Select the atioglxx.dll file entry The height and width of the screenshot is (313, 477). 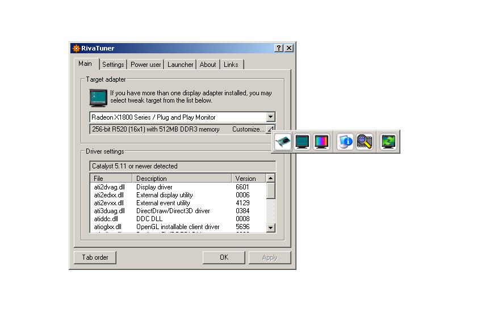pos(107,227)
